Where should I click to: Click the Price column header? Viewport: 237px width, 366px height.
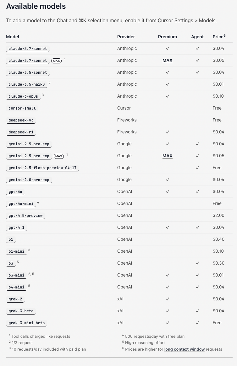pos(218,37)
